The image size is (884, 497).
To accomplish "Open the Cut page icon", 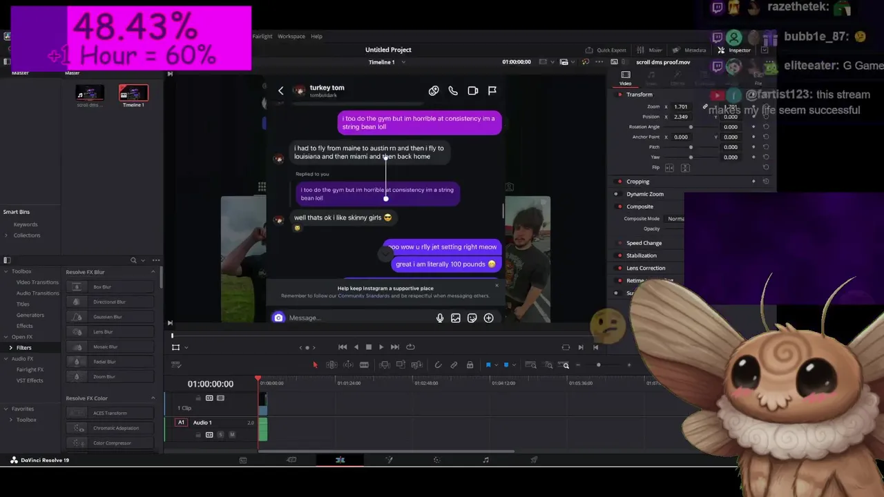I will coord(291,460).
